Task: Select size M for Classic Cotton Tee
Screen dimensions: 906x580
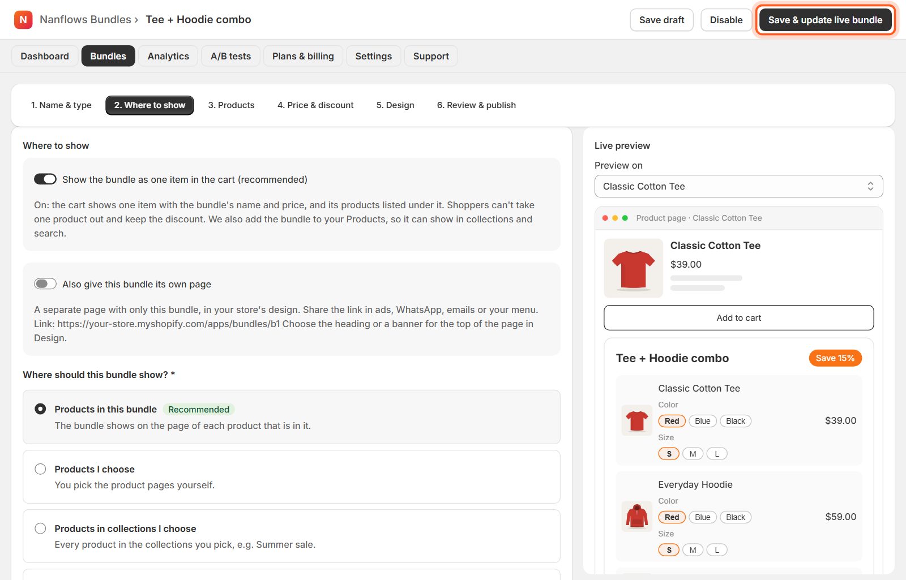Action: coord(693,454)
